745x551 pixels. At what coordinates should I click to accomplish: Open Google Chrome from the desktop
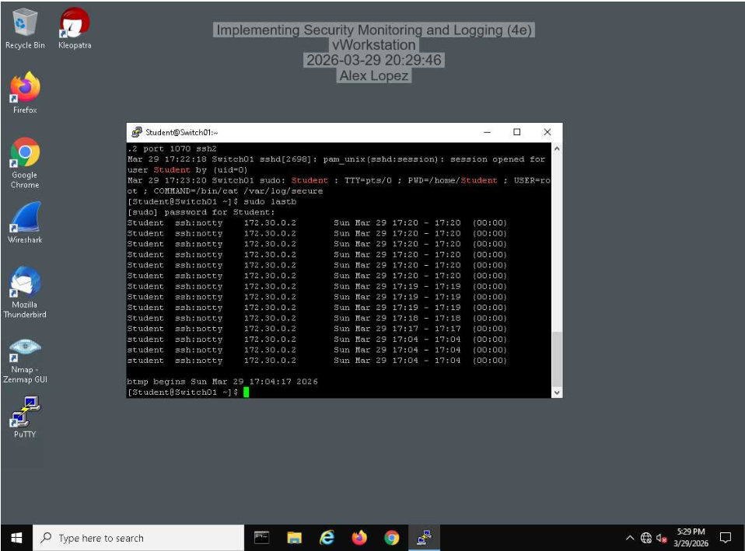24,152
